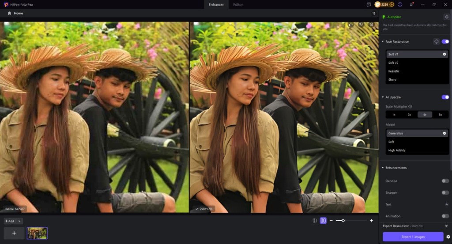
Task: Switch to side-by-side compare view icon
Action: pyautogui.click(x=323, y=221)
